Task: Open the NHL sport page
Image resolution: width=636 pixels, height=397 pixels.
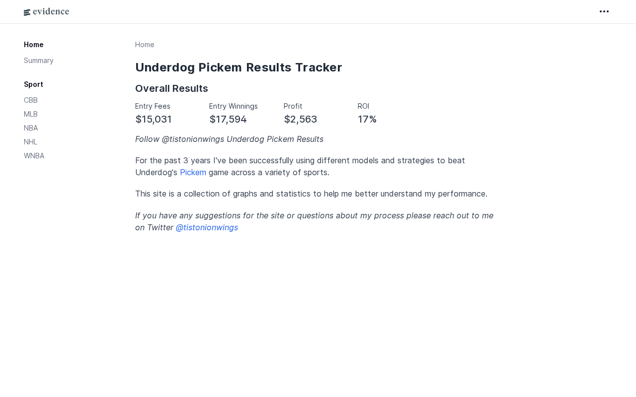Action: 30,142
